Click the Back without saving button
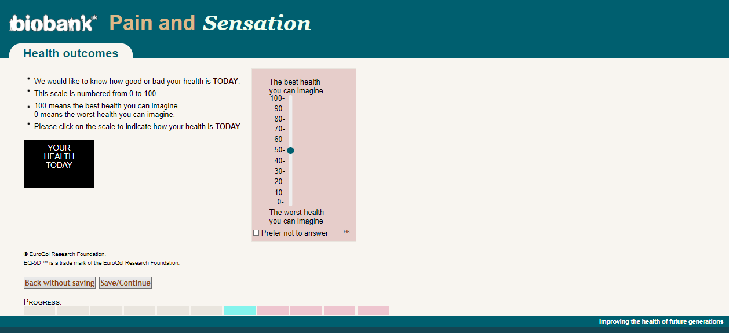 (60, 283)
